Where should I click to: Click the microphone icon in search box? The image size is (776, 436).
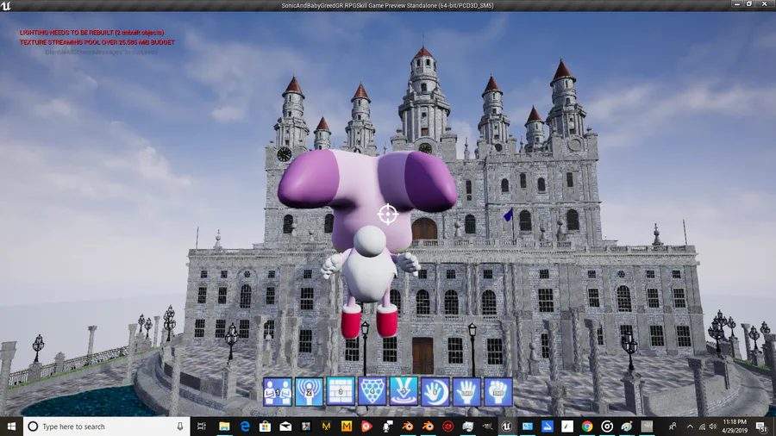point(180,427)
